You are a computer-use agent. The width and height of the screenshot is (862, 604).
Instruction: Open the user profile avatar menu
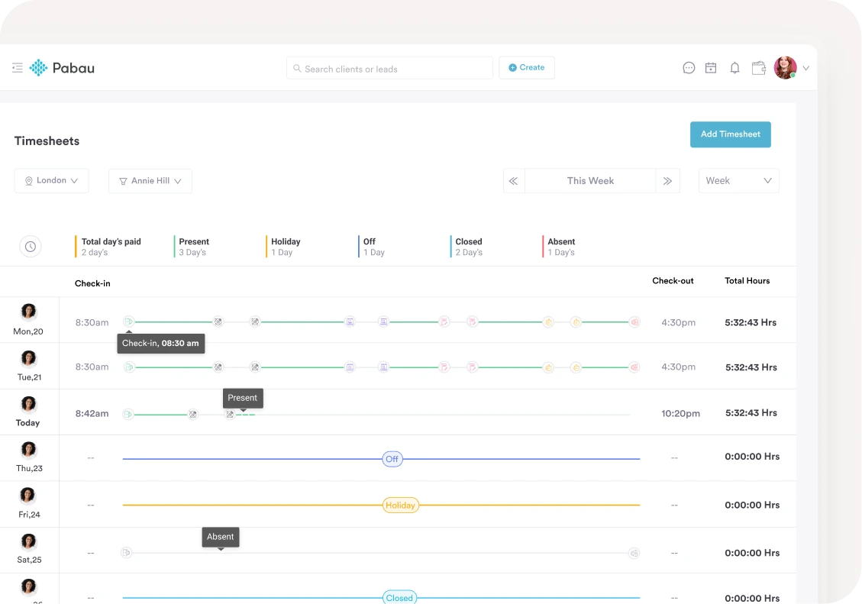[x=786, y=68]
